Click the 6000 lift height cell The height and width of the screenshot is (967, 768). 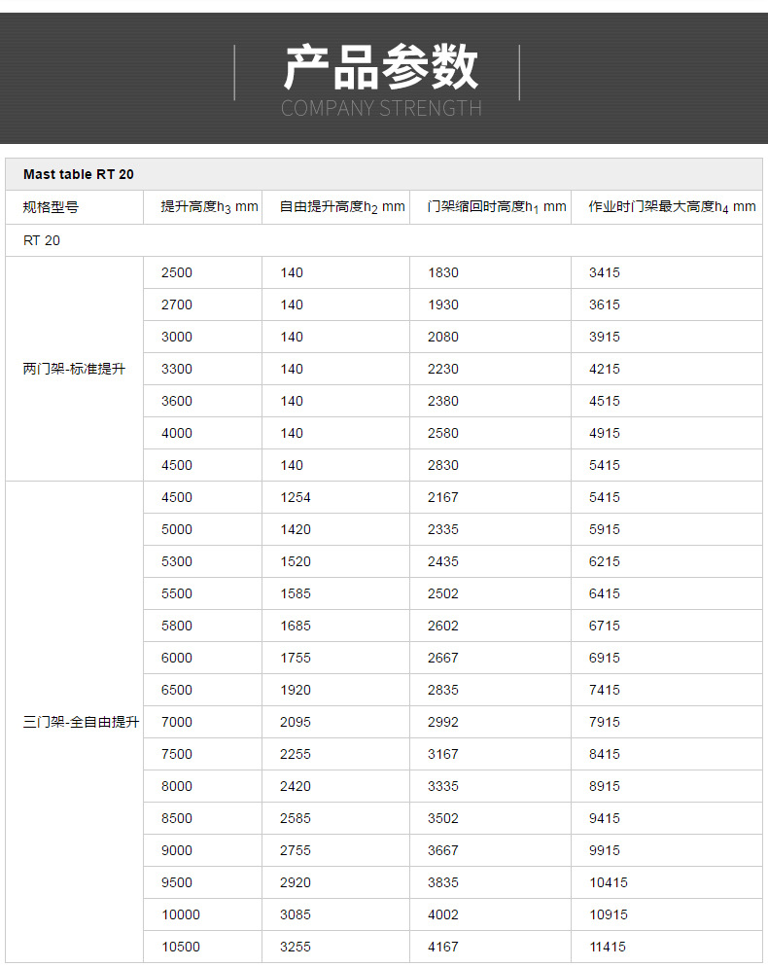[x=177, y=658]
